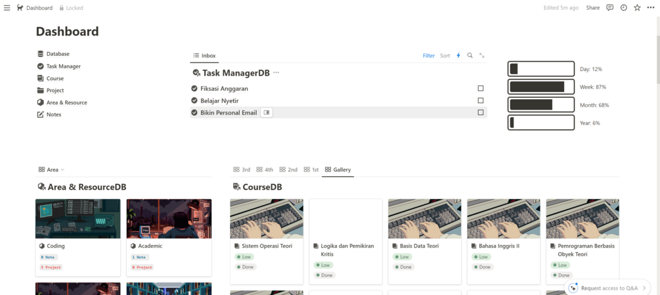Screen dimensions: 660x295
Task: Click the Year progress bar
Action: point(541,122)
